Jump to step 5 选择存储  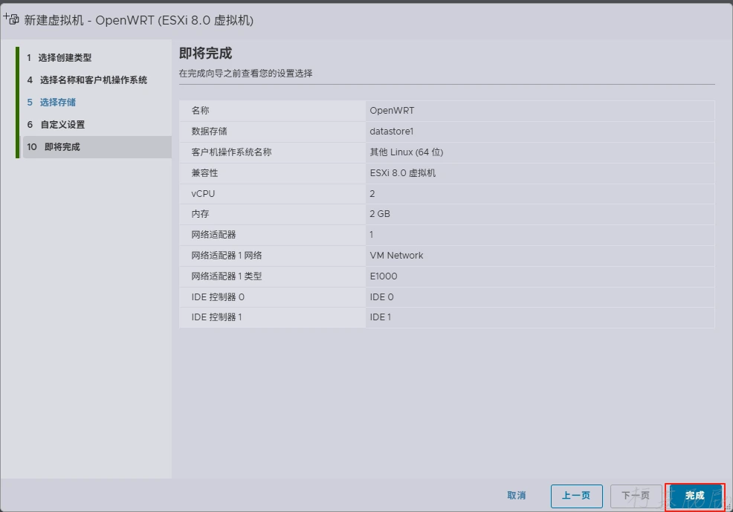click(57, 103)
